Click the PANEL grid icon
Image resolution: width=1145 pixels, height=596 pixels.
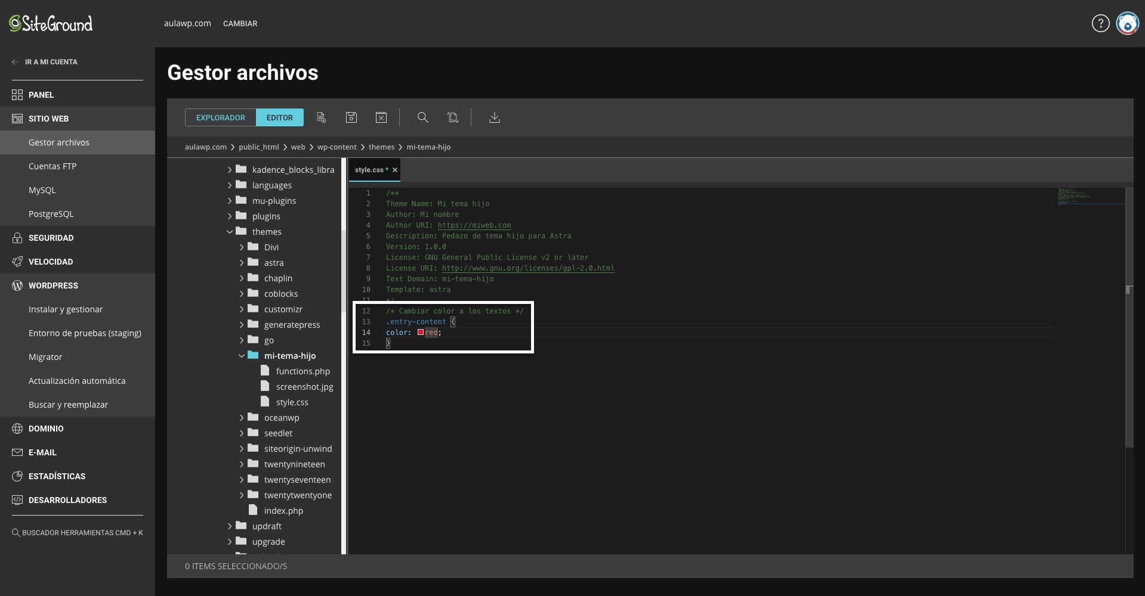(17, 95)
